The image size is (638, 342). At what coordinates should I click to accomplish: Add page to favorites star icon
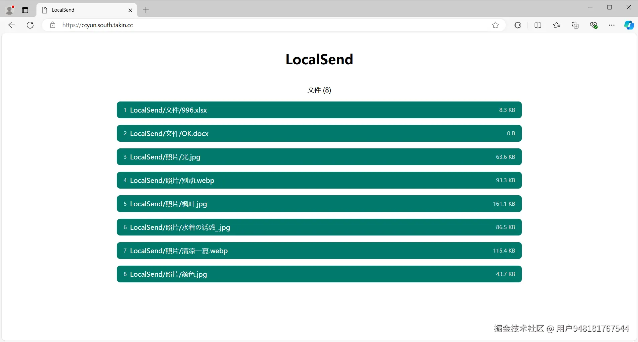pyautogui.click(x=495, y=25)
